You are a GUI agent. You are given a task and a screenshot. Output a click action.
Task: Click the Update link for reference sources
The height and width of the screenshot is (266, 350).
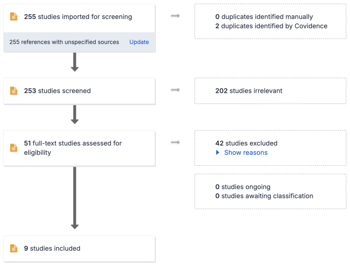click(139, 42)
